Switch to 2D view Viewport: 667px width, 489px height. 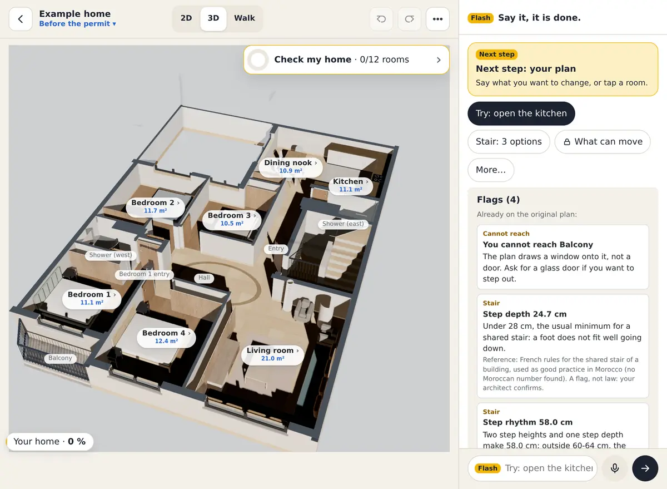[x=186, y=18]
